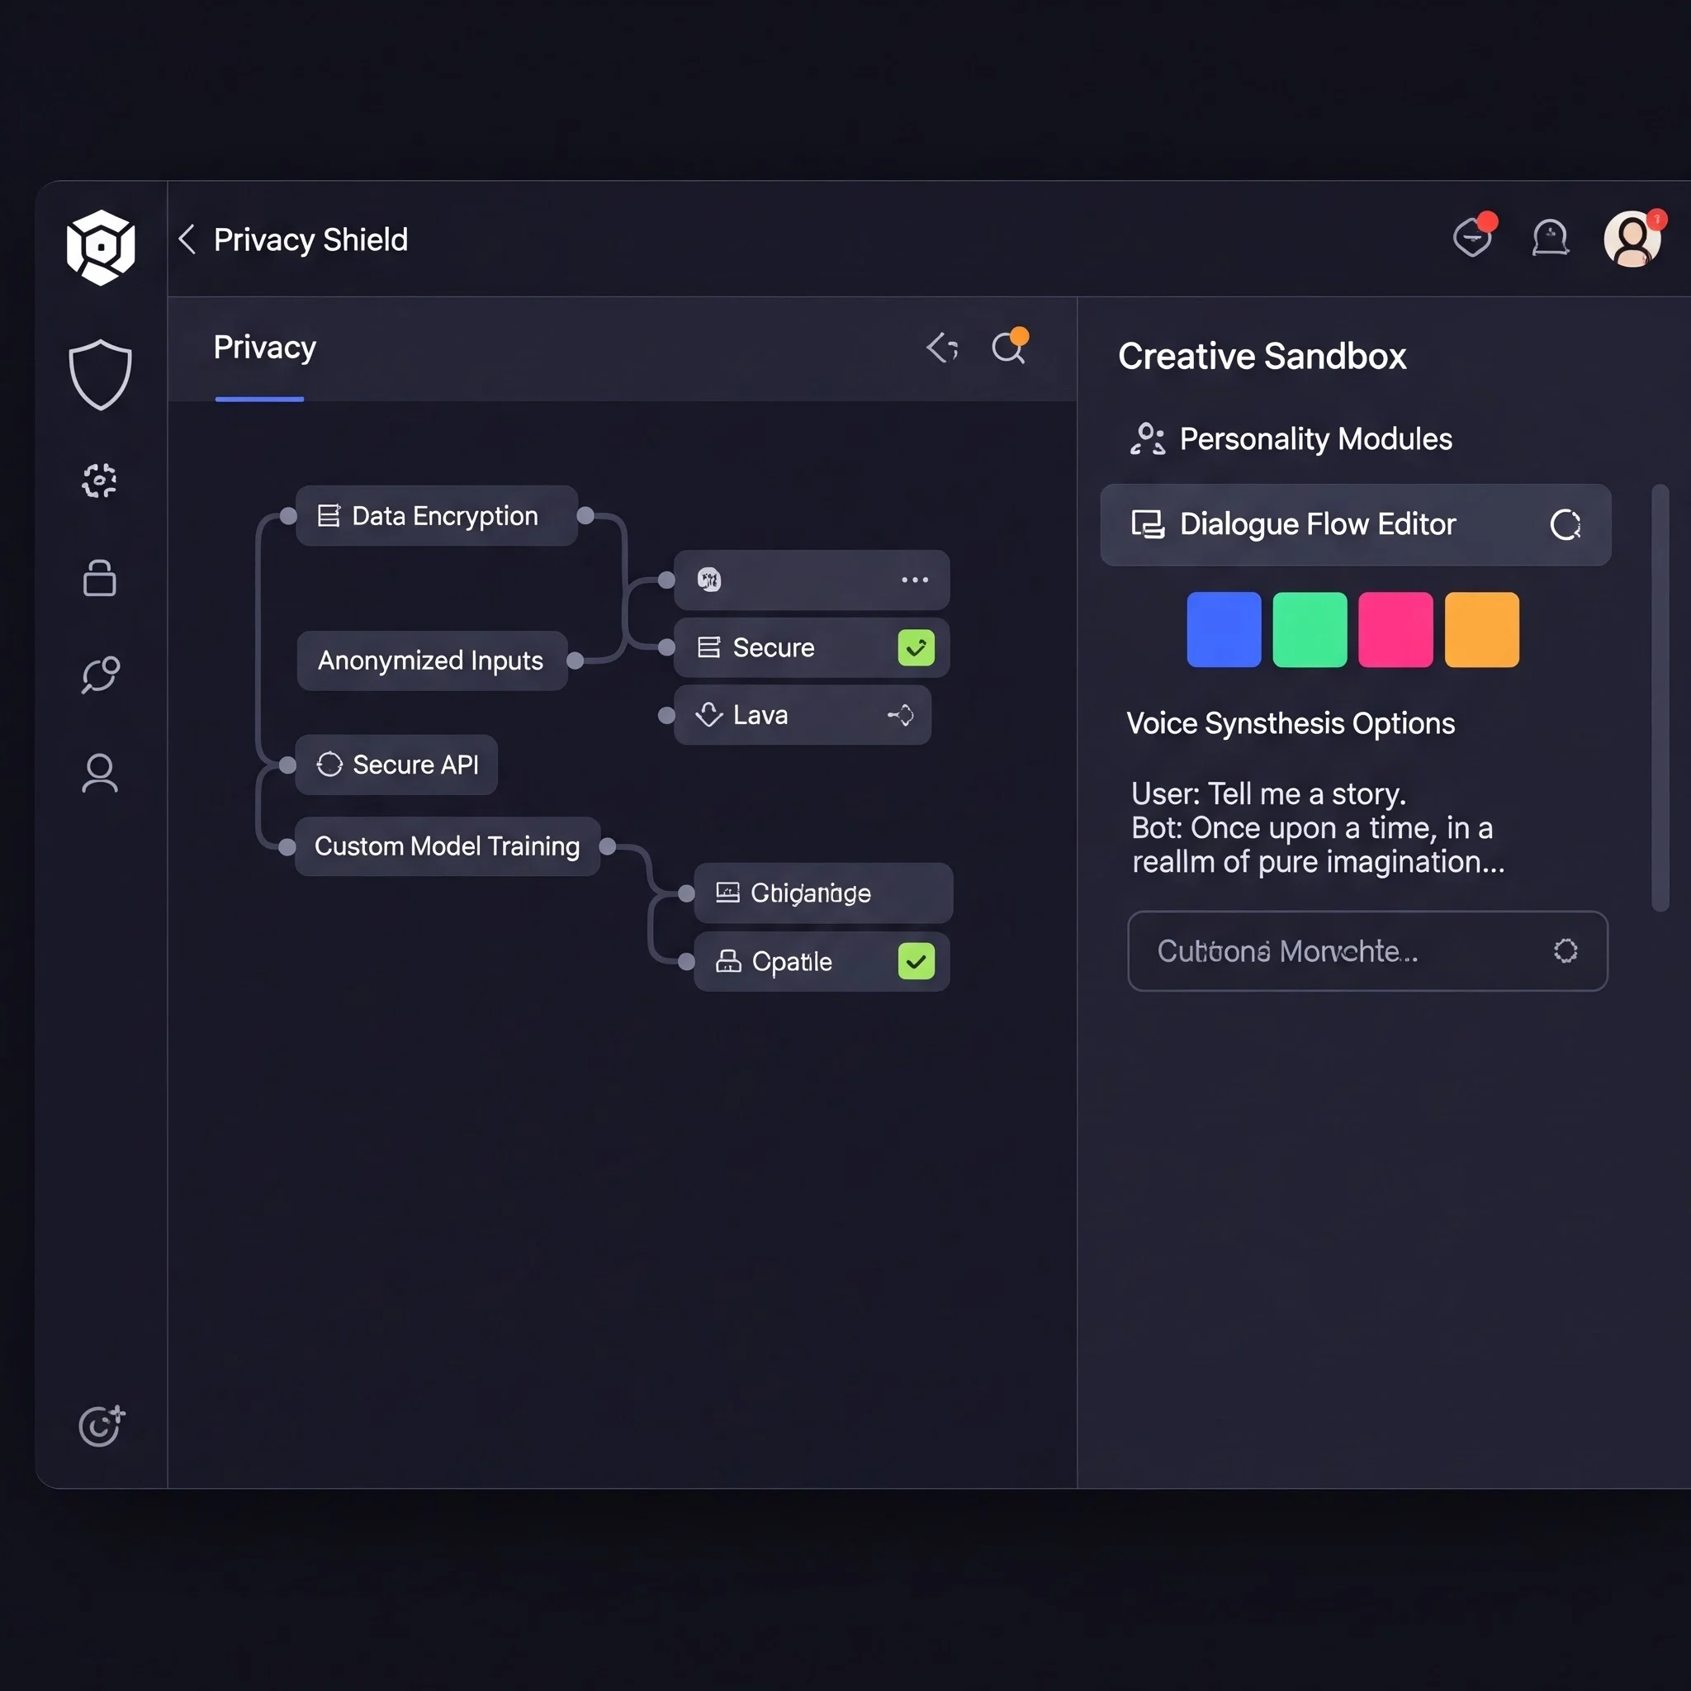The width and height of the screenshot is (1691, 1691).
Task: Click the Personality Modules people icon
Action: pos(1148,438)
